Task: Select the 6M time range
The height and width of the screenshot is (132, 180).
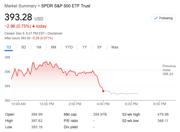Action: pyautogui.click(x=54, y=47)
